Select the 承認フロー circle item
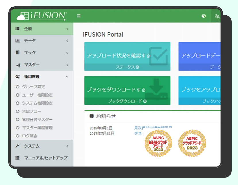 18,111
